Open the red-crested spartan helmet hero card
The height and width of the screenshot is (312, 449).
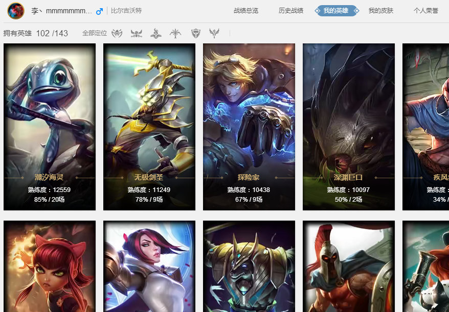pos(348,266)
